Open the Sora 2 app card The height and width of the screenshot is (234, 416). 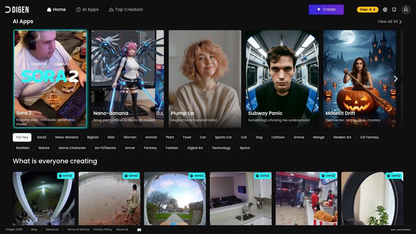50,79
